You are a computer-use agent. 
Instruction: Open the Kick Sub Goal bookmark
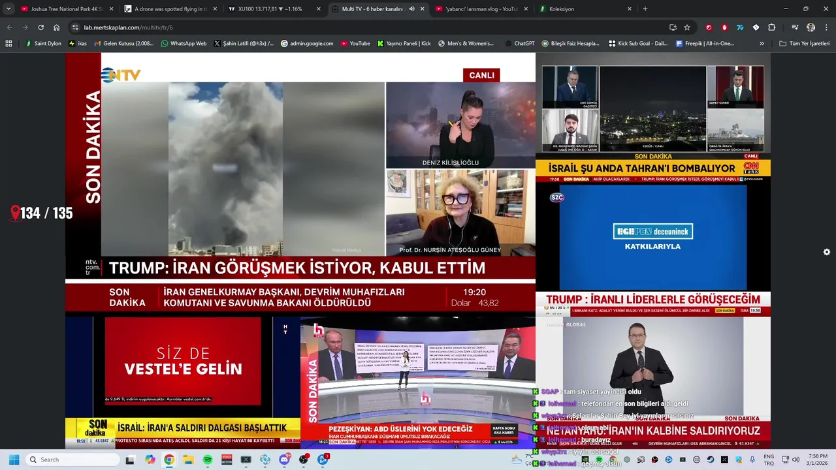point(638,44)
